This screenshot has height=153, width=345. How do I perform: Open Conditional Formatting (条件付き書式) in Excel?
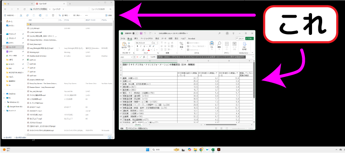[x=194, y=43]
